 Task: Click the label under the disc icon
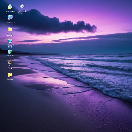pyautogui.click(x=23, y=12)
